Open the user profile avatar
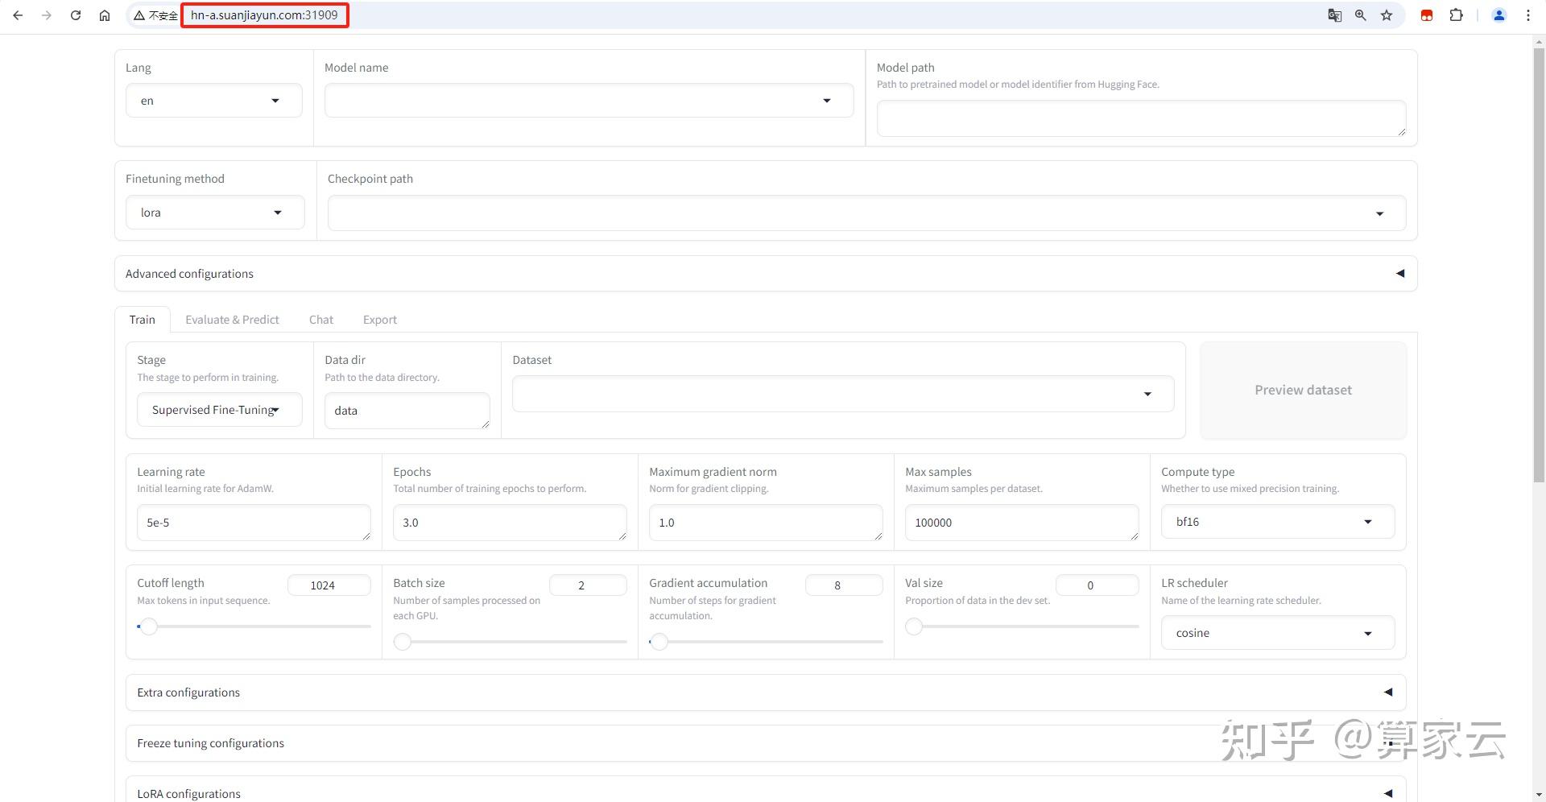 pyautogui.click(x=1499, y=15)
